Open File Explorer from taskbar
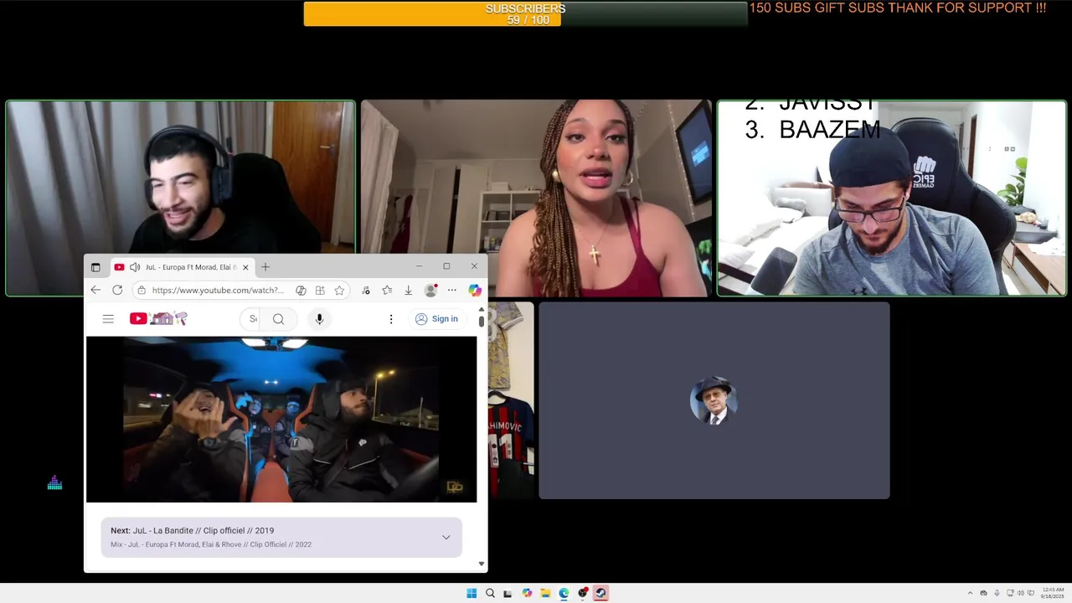Screen dimensions: 1072x603 (x=545, y=593)
